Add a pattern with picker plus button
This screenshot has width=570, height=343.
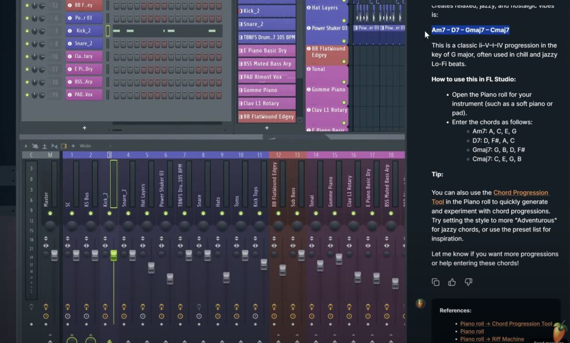click(267, 128)
